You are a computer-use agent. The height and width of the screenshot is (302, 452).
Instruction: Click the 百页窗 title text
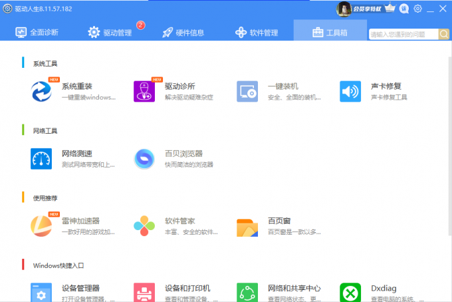[x=279, y=221]
